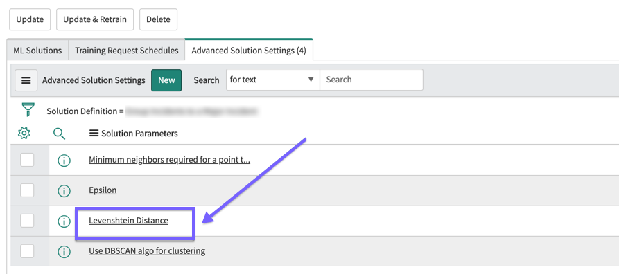619x274 pixels.
Task: Switch to the ML Solutions tab
Action: (37, 51)
